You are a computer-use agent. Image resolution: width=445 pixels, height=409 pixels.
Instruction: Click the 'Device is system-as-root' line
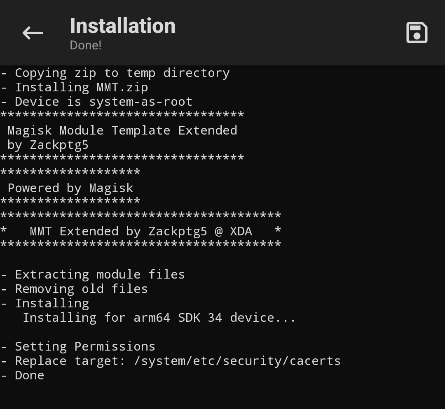pos(96,102)
